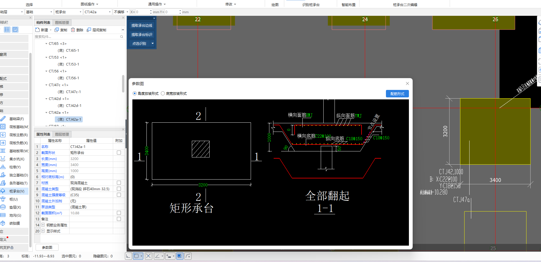Select the 角度放坡形式 radio button
The width and height of the screenshot is (541, 262).
click(135, 94)
